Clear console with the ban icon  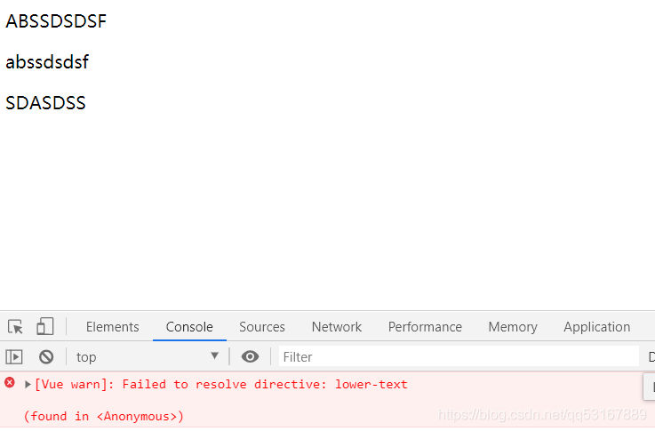[46, 357]
